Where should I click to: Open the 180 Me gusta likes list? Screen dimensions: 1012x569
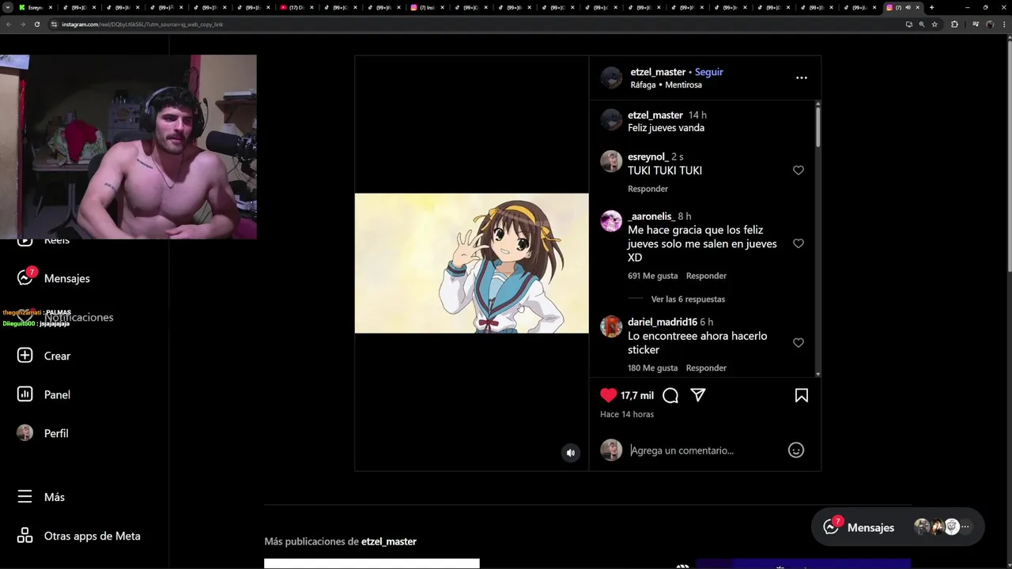652,368
